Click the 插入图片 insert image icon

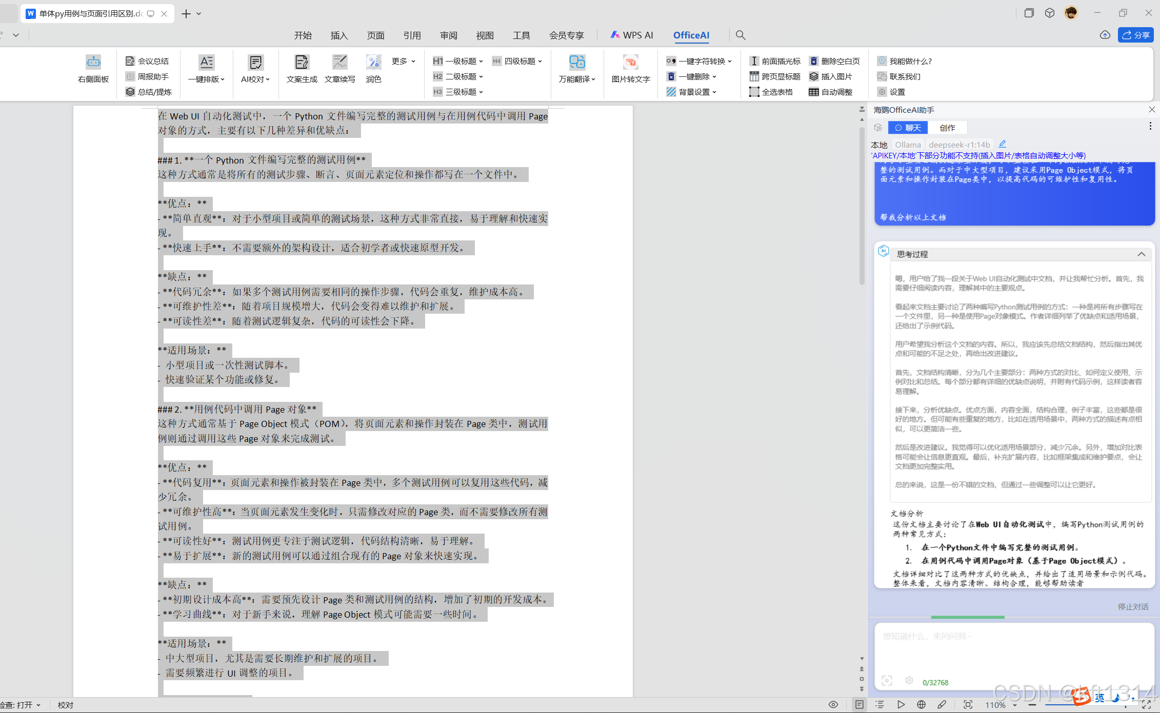814,76
